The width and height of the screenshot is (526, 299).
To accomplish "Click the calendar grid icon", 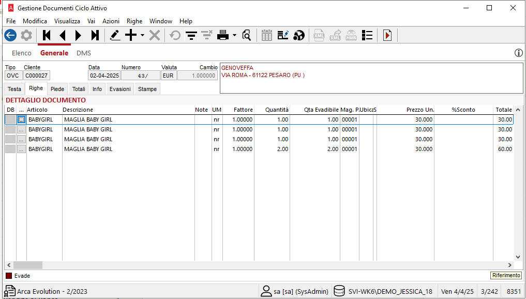I will (267, 35).
